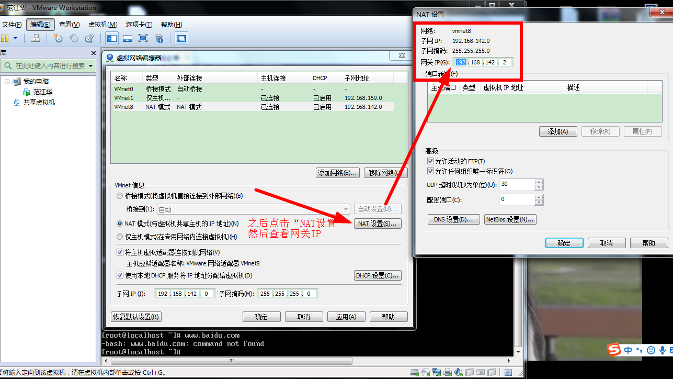Toggle the library sidebar view icon
673x379 pixels.
pyautogui.click(x=112, y=38)
